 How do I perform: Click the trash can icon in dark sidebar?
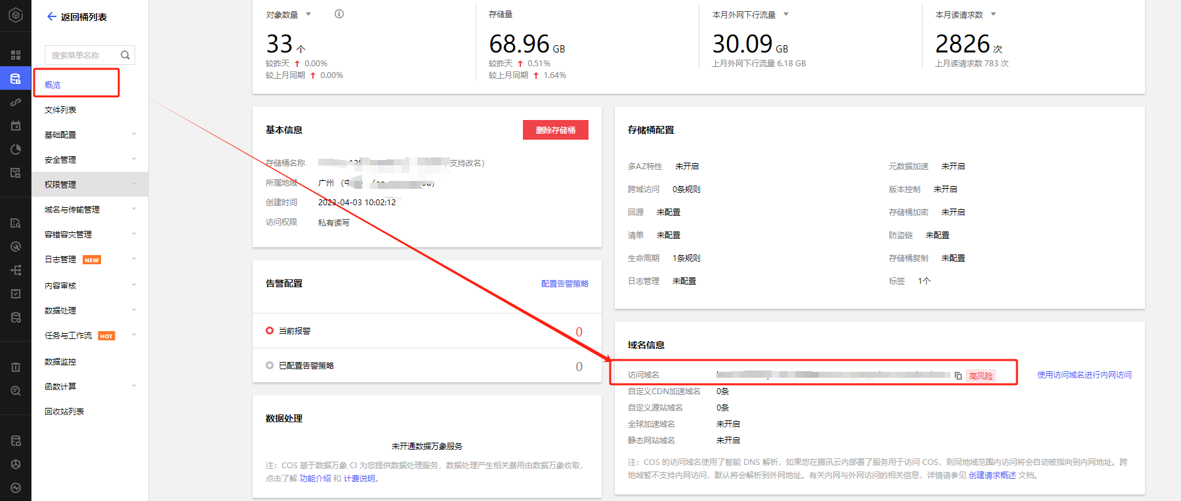pos(16,367)
